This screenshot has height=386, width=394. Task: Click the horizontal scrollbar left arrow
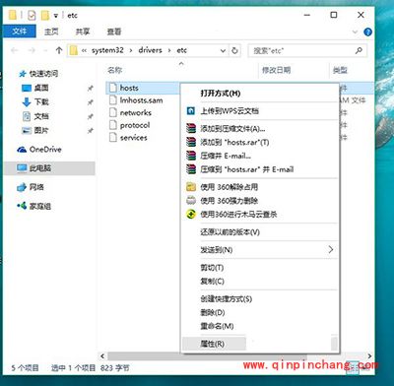[x=102, y=356]
